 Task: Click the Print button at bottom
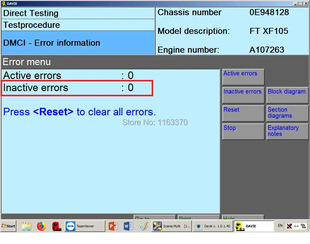pyautogui.click(x=199, y=217)
